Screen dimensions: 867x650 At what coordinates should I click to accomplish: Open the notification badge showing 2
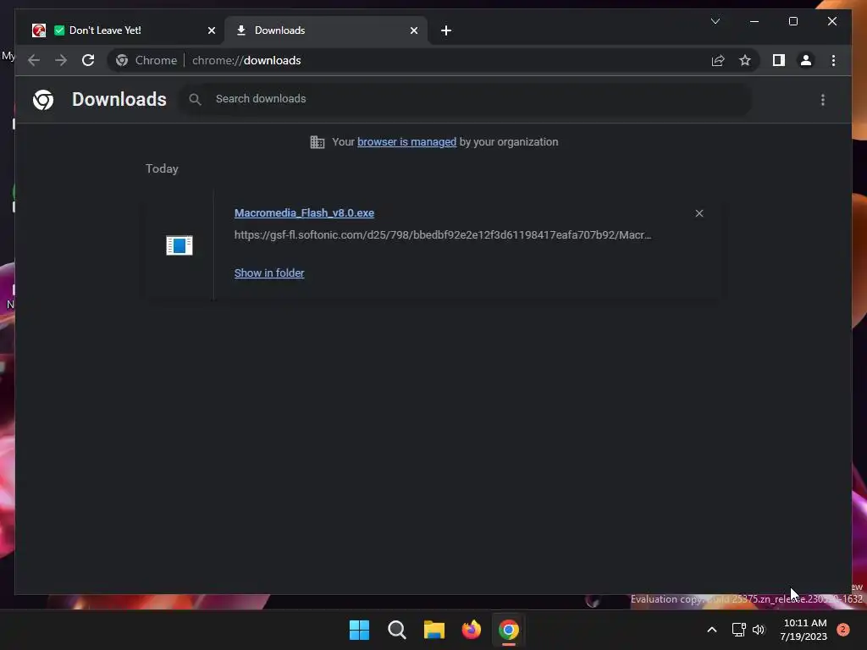843,630
